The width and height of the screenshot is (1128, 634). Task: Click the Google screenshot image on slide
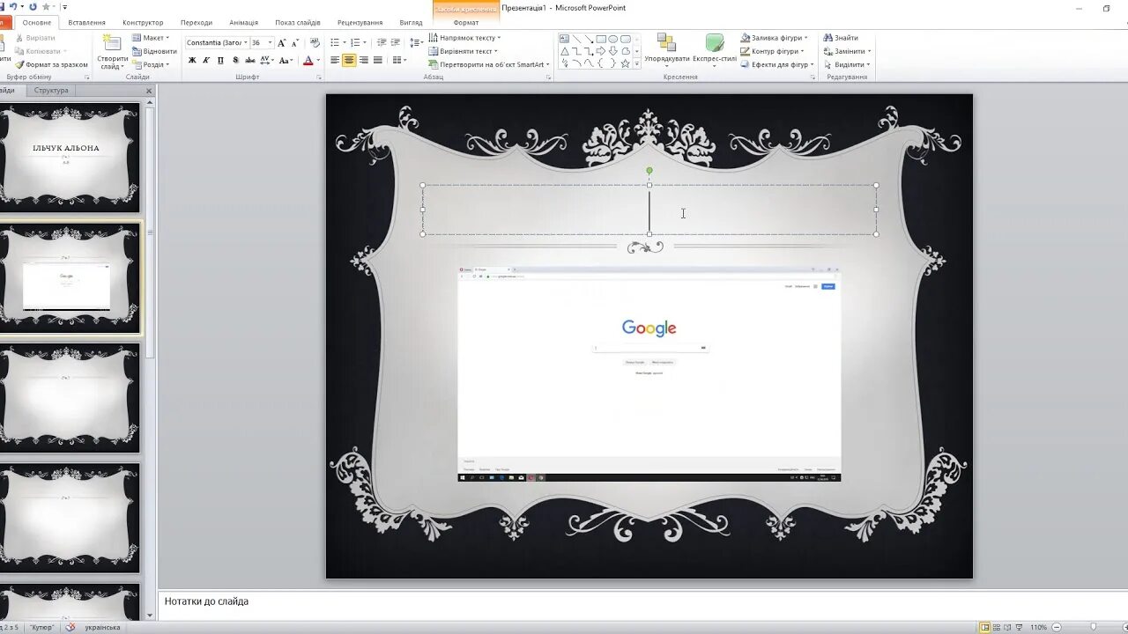click(x=649, y=373)
